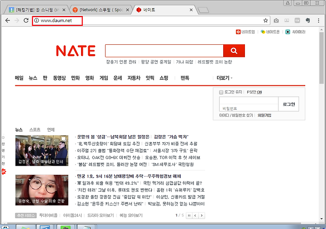Image resolution: width=326 pixels, height=229 pixels.
Task: Open 운세 from the navigation menu
Action: pyautogui.click(x=117, y=78)
